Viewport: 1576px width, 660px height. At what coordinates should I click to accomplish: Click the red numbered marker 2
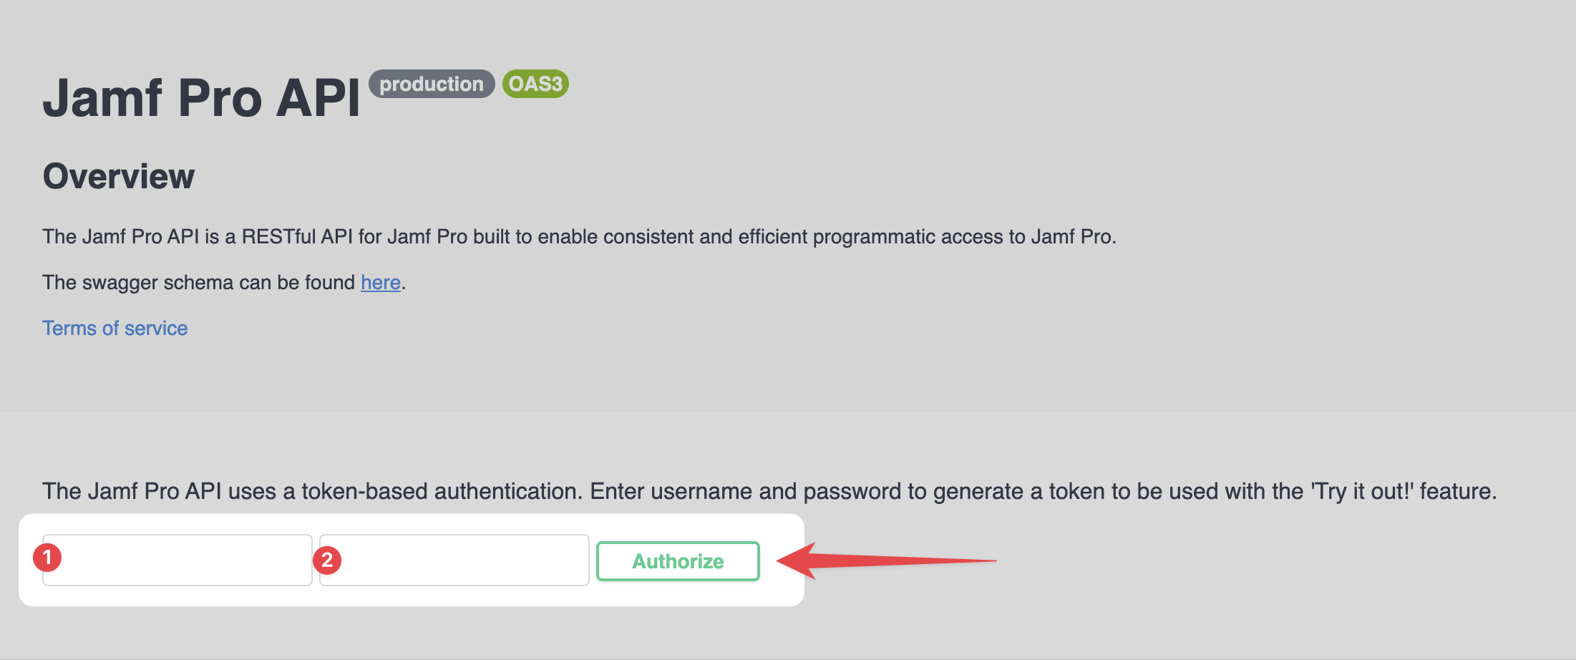328,560
